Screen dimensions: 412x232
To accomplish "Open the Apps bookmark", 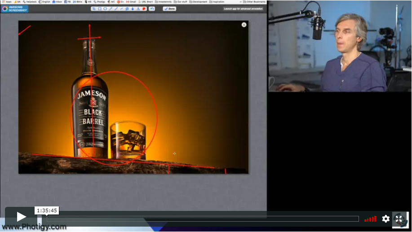I will 7,2.
